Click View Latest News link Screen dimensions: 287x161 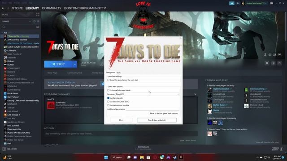(x=188, y=140)
